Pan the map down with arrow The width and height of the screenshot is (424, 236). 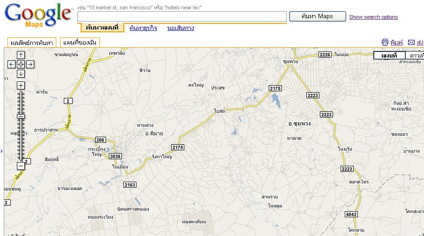[21, 74]
